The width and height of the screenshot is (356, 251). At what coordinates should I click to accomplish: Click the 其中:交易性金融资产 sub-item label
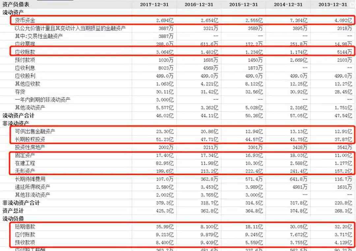click(39, 36)
